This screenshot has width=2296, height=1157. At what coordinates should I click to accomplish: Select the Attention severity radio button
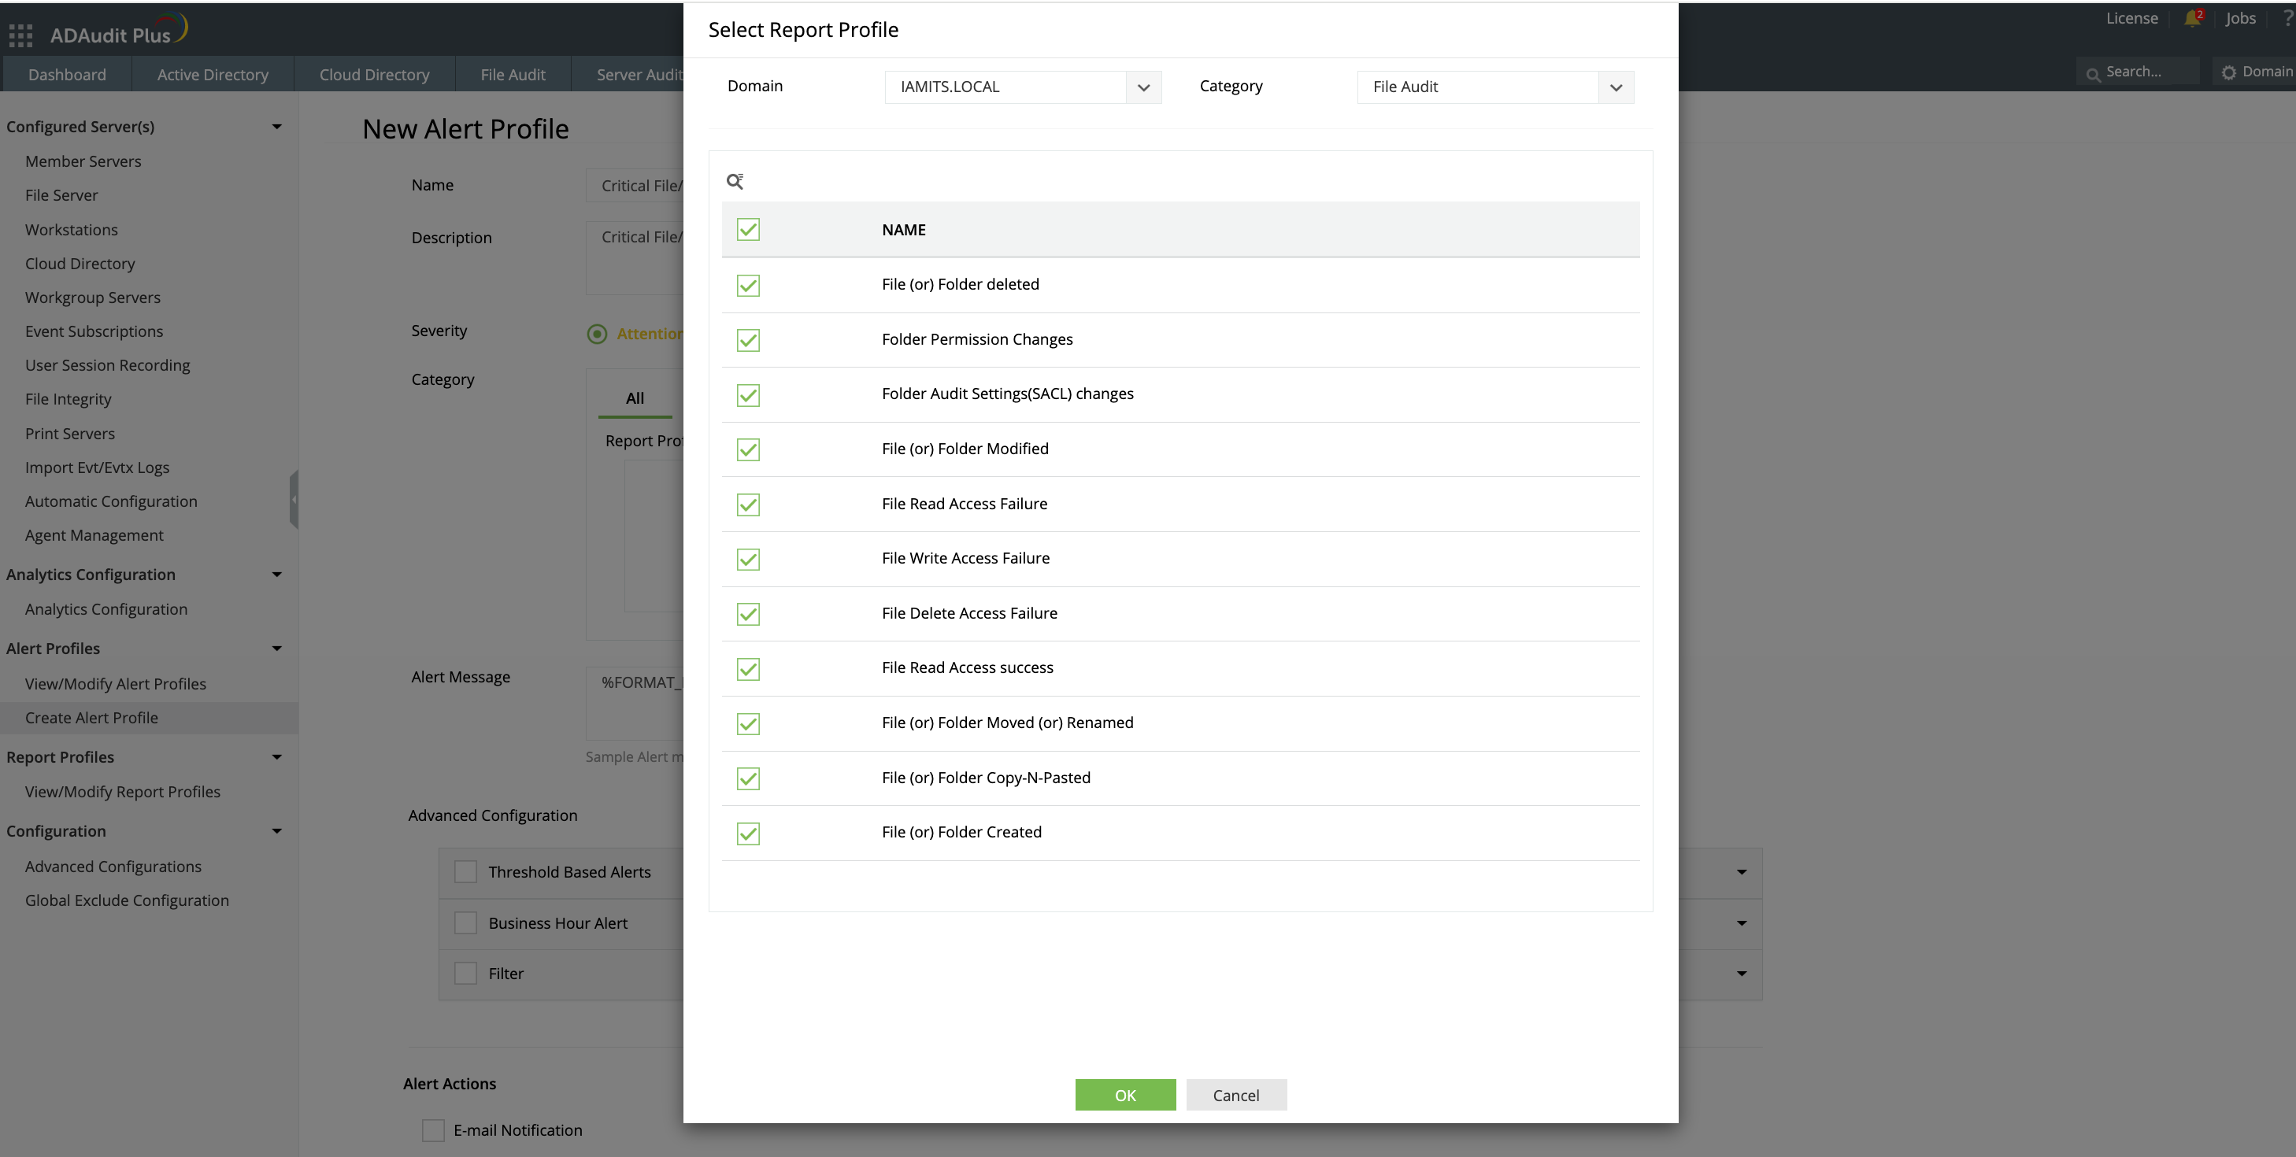(x=596, y=334)
